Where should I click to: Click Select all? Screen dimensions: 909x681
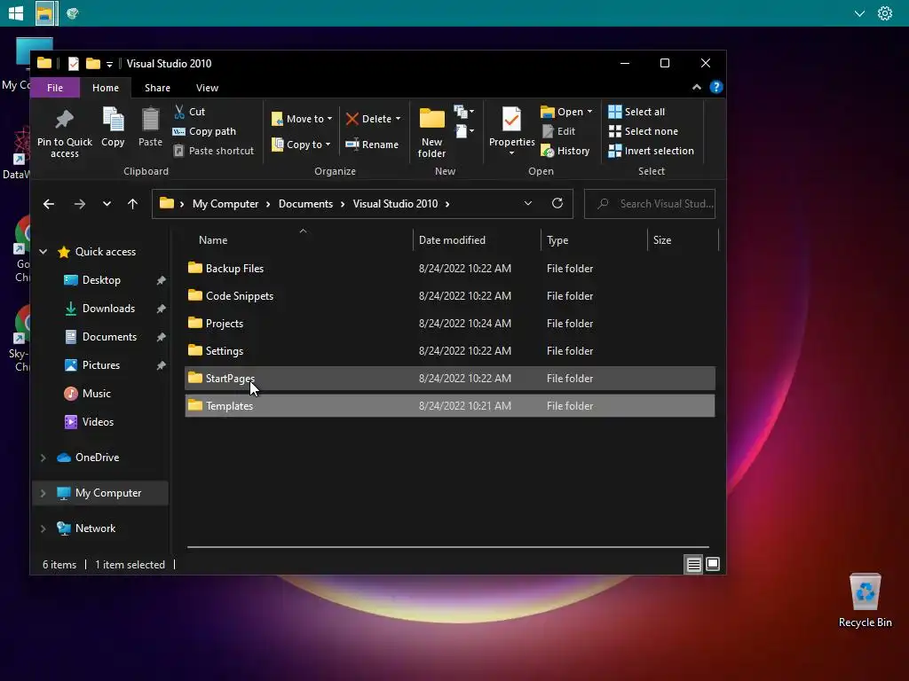pyautogui.click(x=636, y=112)
